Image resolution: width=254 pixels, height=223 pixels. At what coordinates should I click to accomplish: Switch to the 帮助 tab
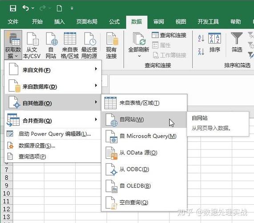(x=236, y=21)
